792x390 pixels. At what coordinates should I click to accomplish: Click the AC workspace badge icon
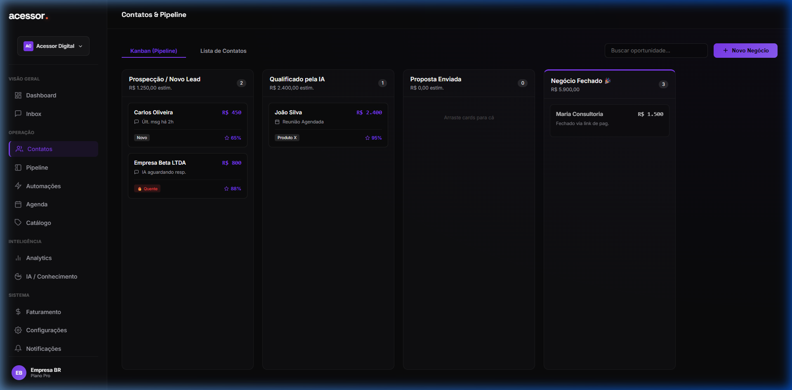click(28, 46)
